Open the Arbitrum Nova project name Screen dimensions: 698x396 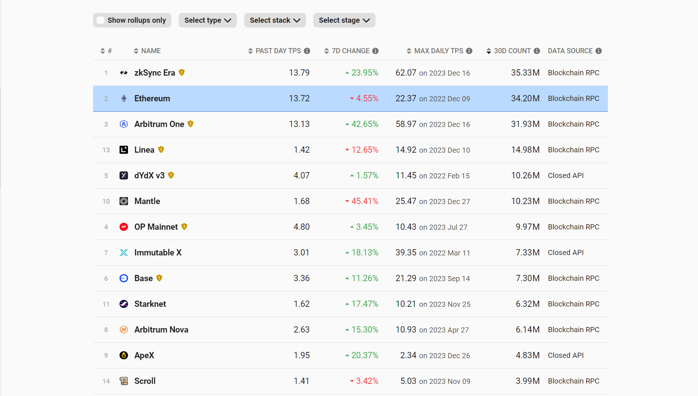coord(161,330)
